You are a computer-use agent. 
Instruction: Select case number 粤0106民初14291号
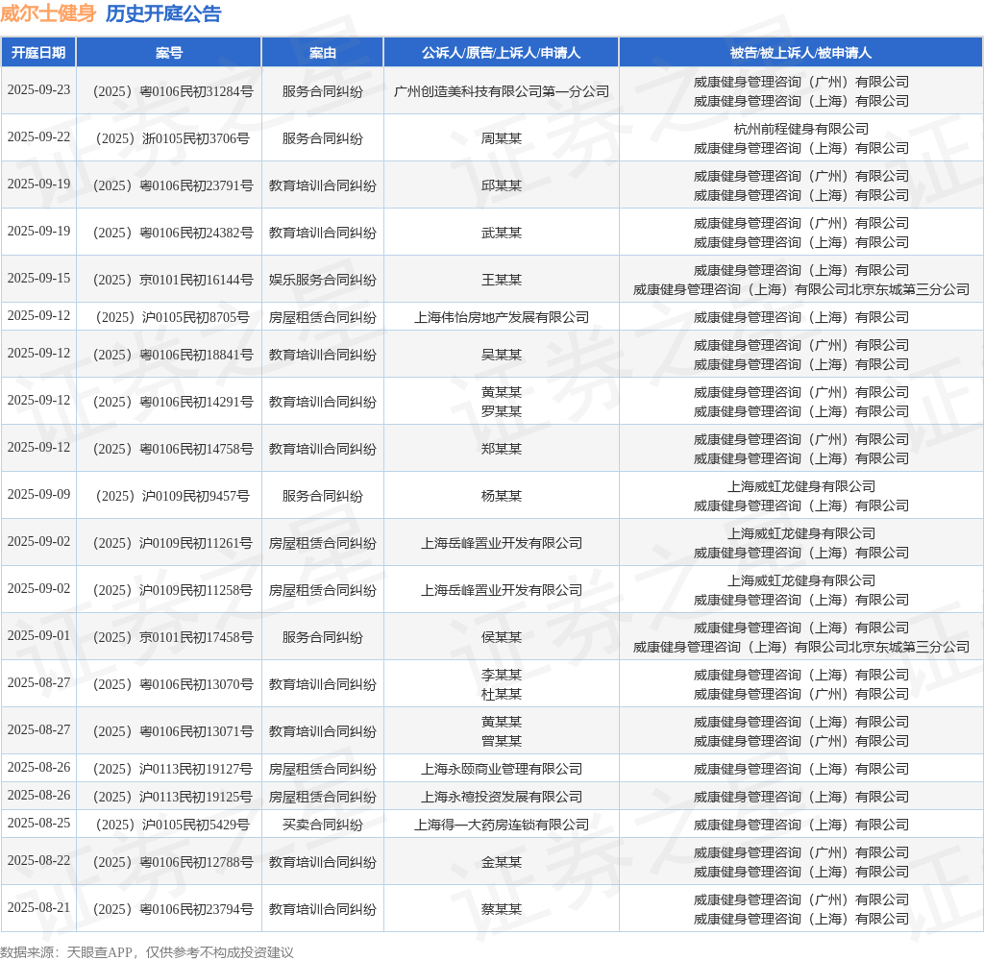(x=173, y=403)
